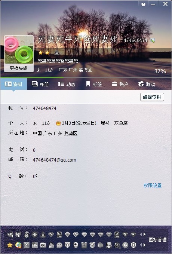The width and height of the screenshot is (172, 254).
Task: Click the 战 game icon
Action: point(117,245)
